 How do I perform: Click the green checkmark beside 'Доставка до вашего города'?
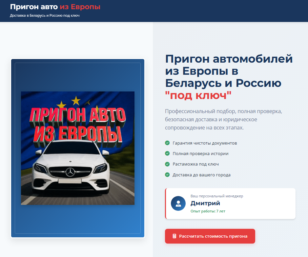167,175
